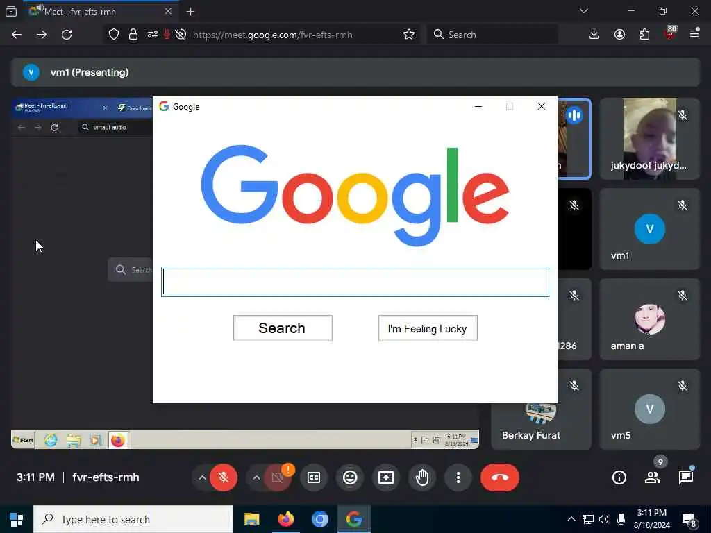Click jukydoof participant video tile
Screen dimensions: 711x533
click(x=649, y=139)
